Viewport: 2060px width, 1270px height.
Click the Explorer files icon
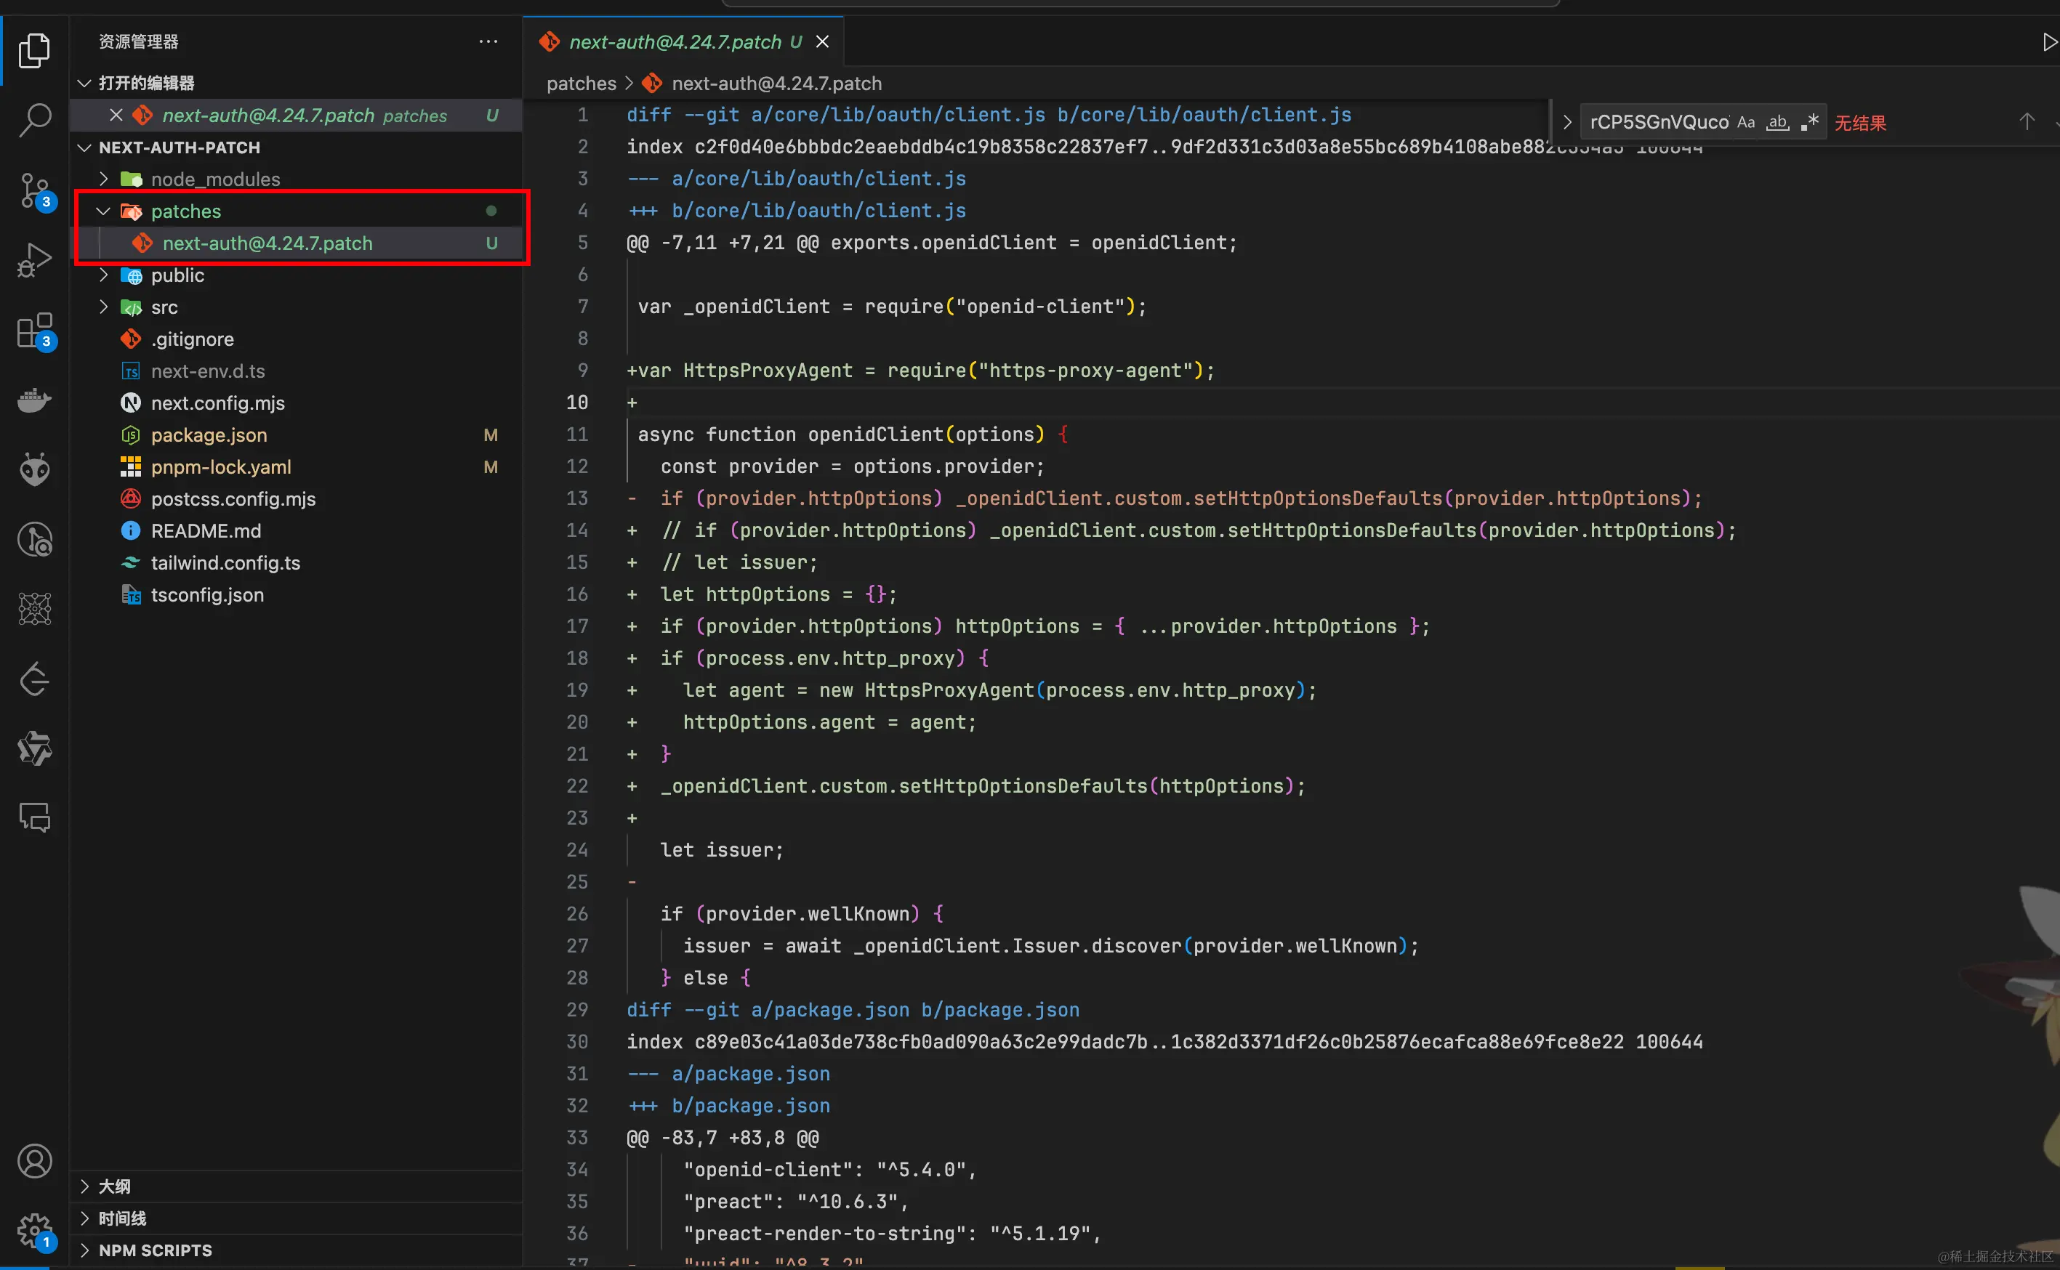click(34, 50)
